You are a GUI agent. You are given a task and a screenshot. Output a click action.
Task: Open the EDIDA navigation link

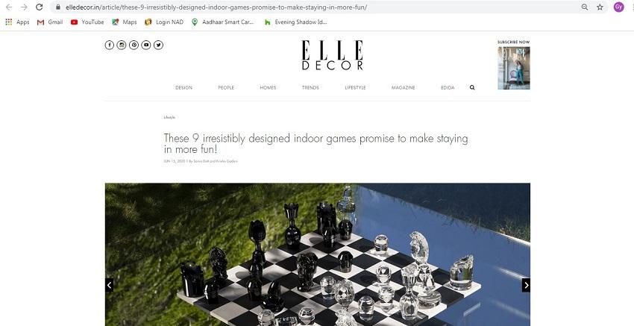[448, 88]
